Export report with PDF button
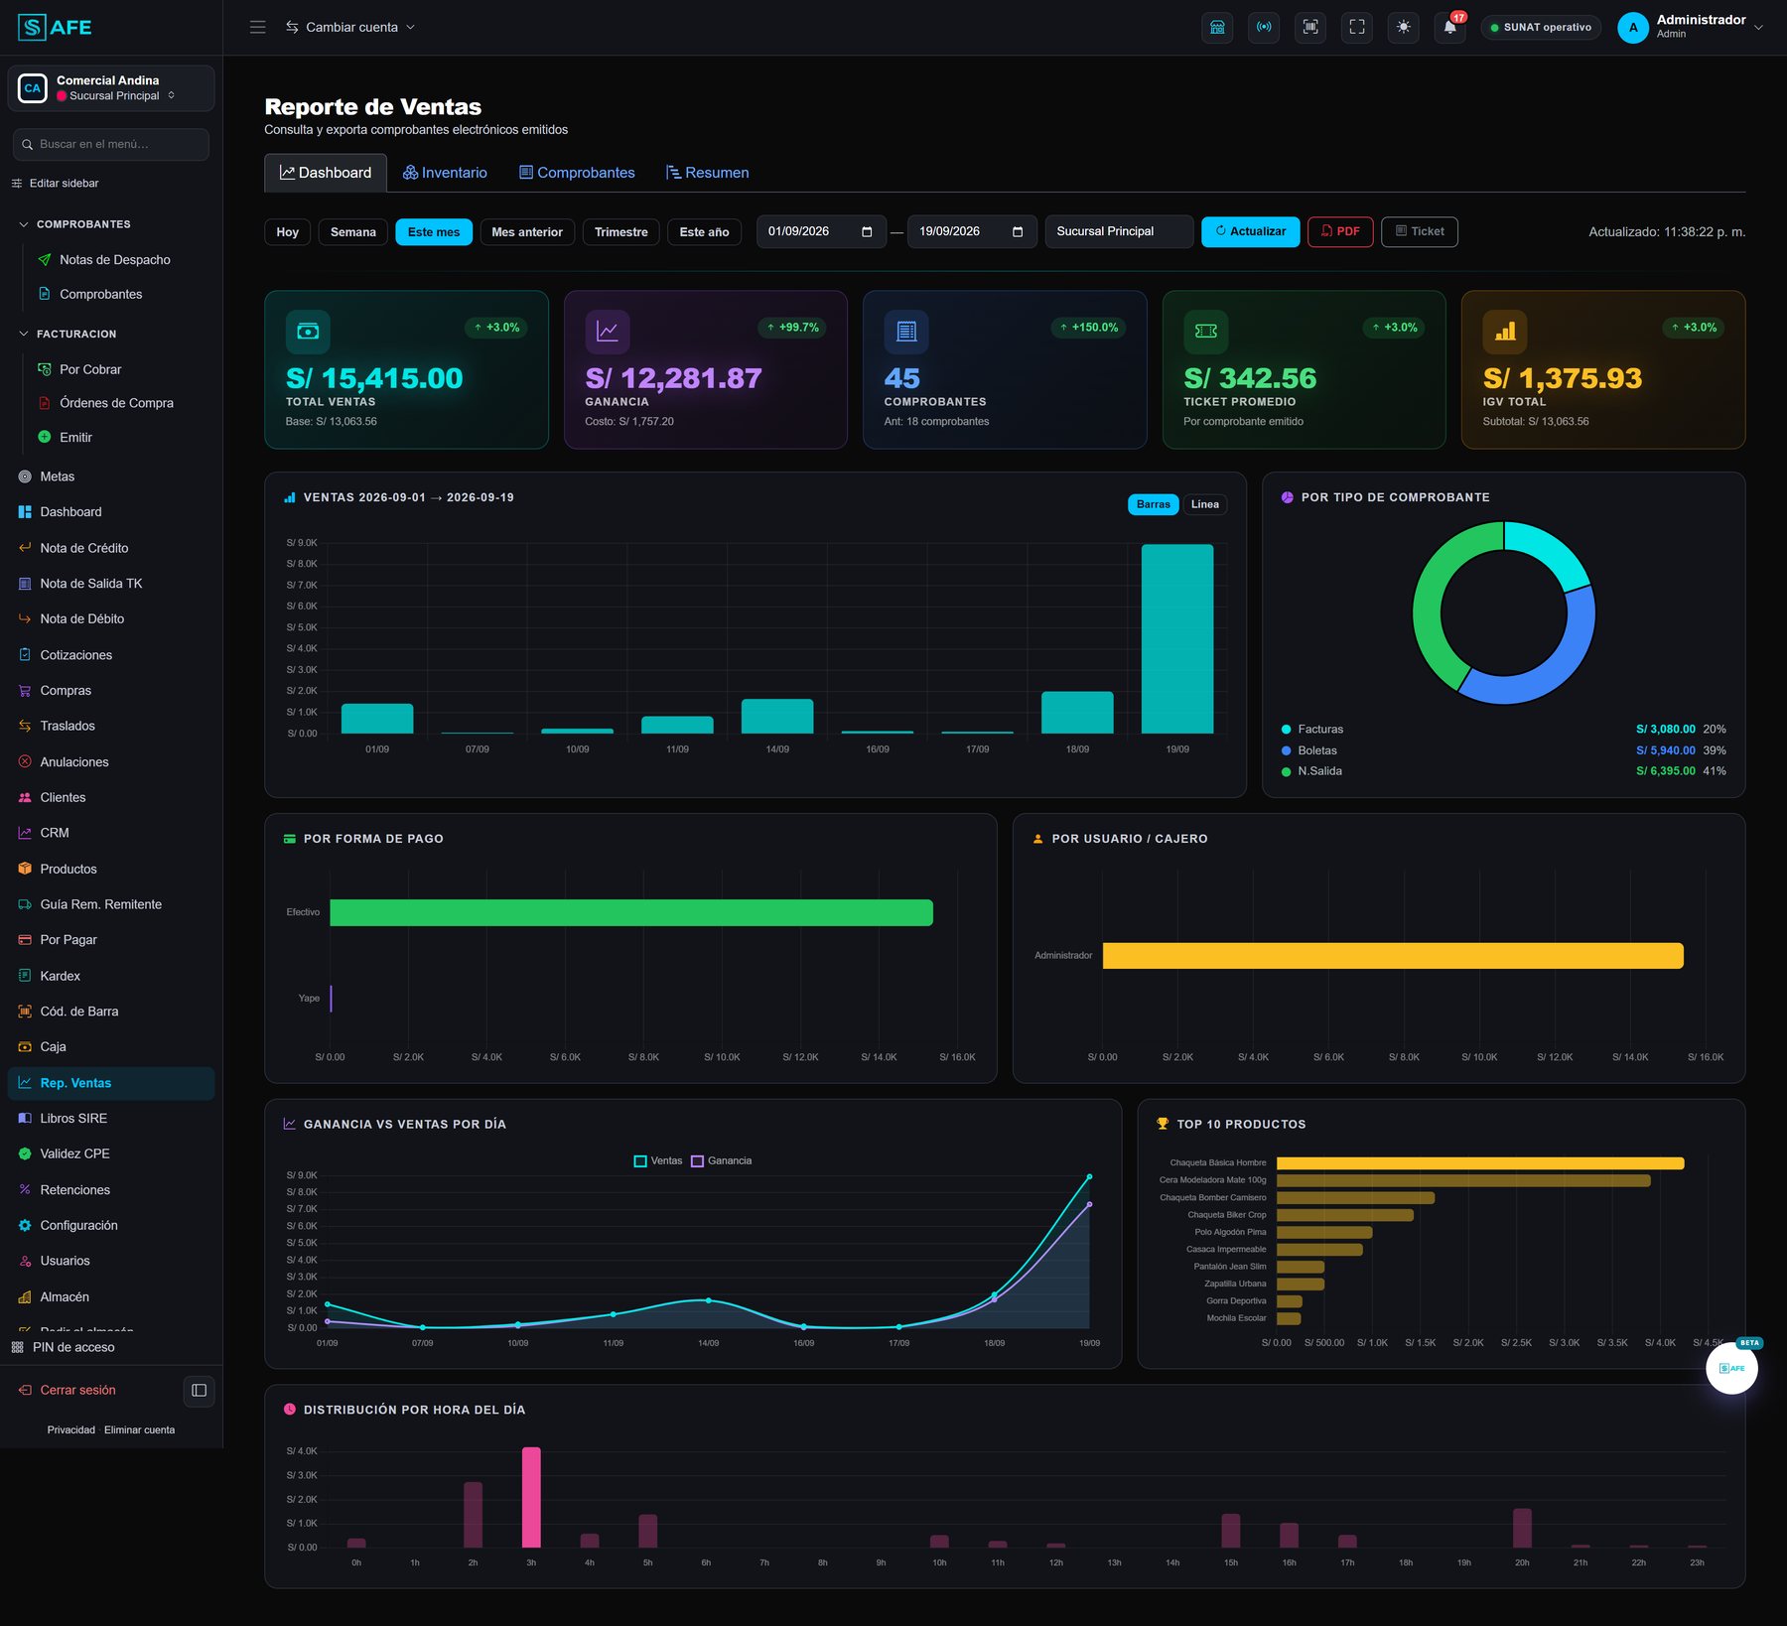Viewport: 1787px width, 1626px height. pyautogui.click(x=1340, y=231)
